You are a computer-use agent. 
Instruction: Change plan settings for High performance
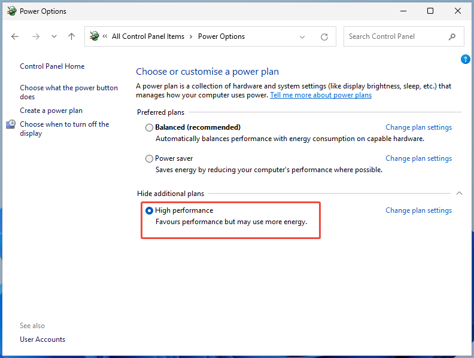pos(418,210)
